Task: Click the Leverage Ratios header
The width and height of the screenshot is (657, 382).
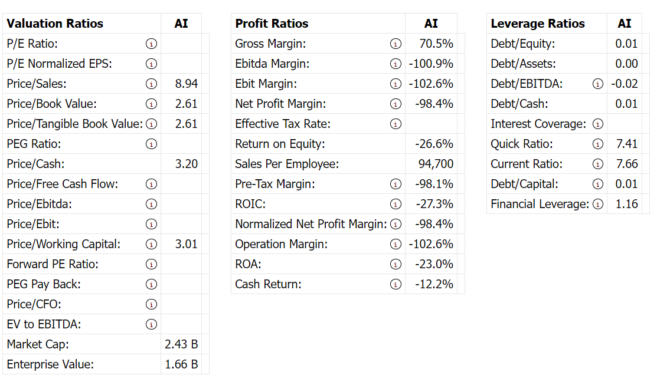Action: click(538, 24)
